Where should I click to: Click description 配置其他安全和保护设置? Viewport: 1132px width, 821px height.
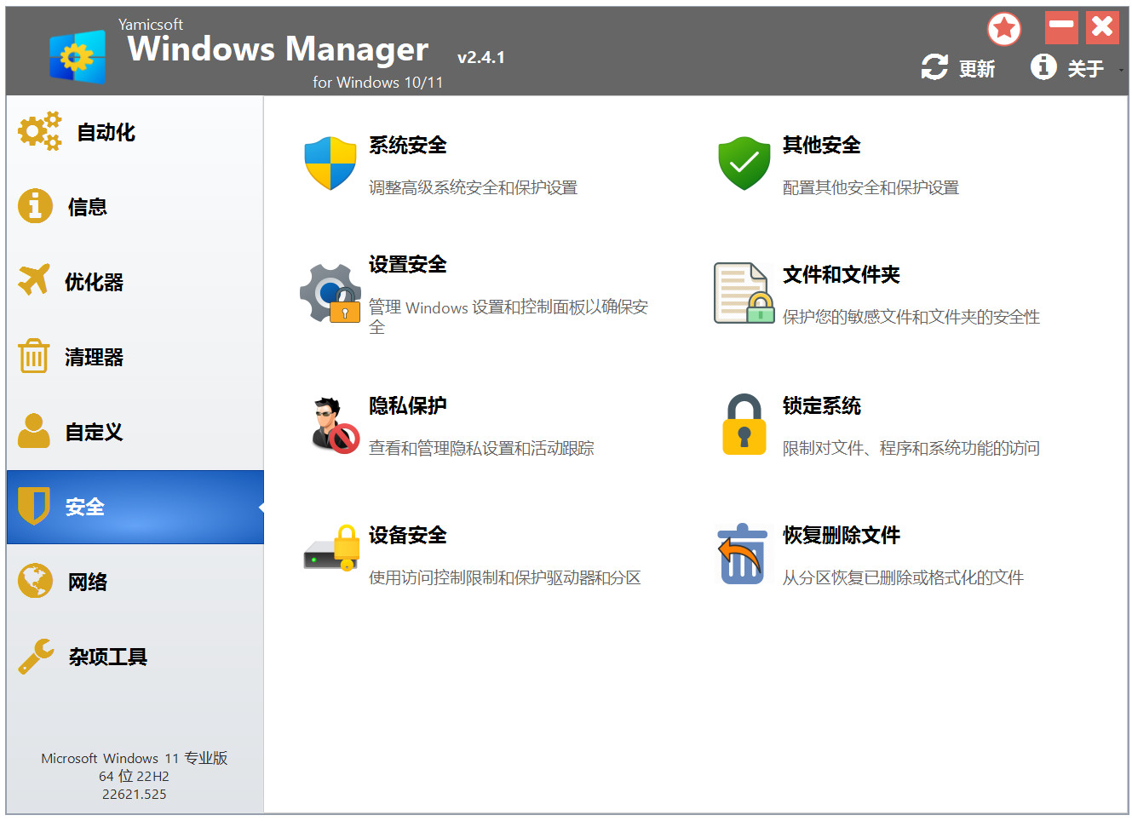pyautogui.click(x=871, y=187)
